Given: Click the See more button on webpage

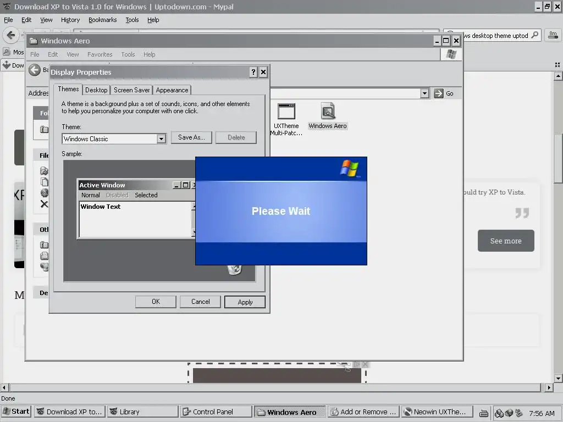Looking at the screenshot, I should [x=506, y=241].
